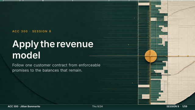Click the "ACC 300 · SESSION 8" eyebrow label
This screenshot has height=110, width=195.
(x=32, y=31)
